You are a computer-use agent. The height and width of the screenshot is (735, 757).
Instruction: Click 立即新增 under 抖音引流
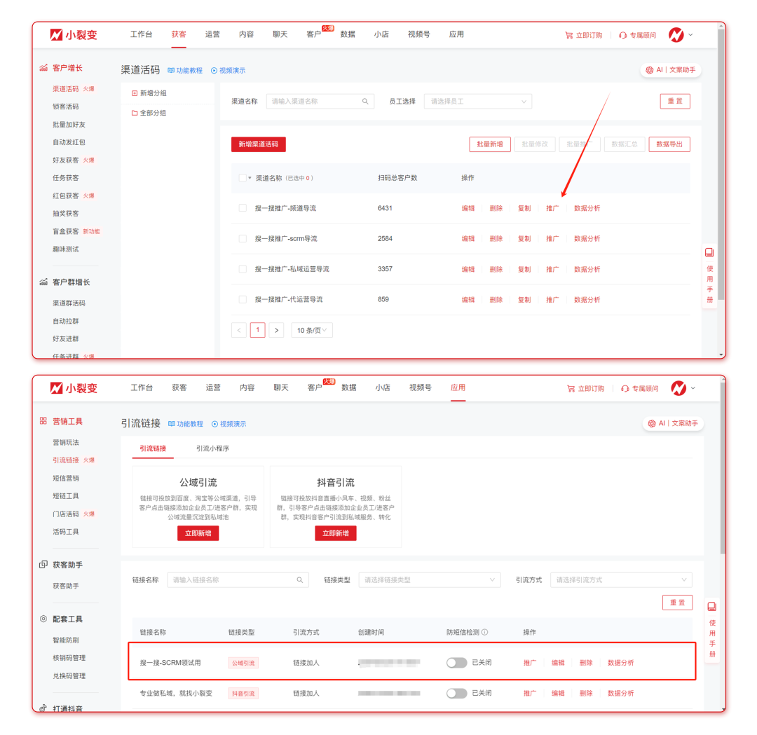(335, 533)
